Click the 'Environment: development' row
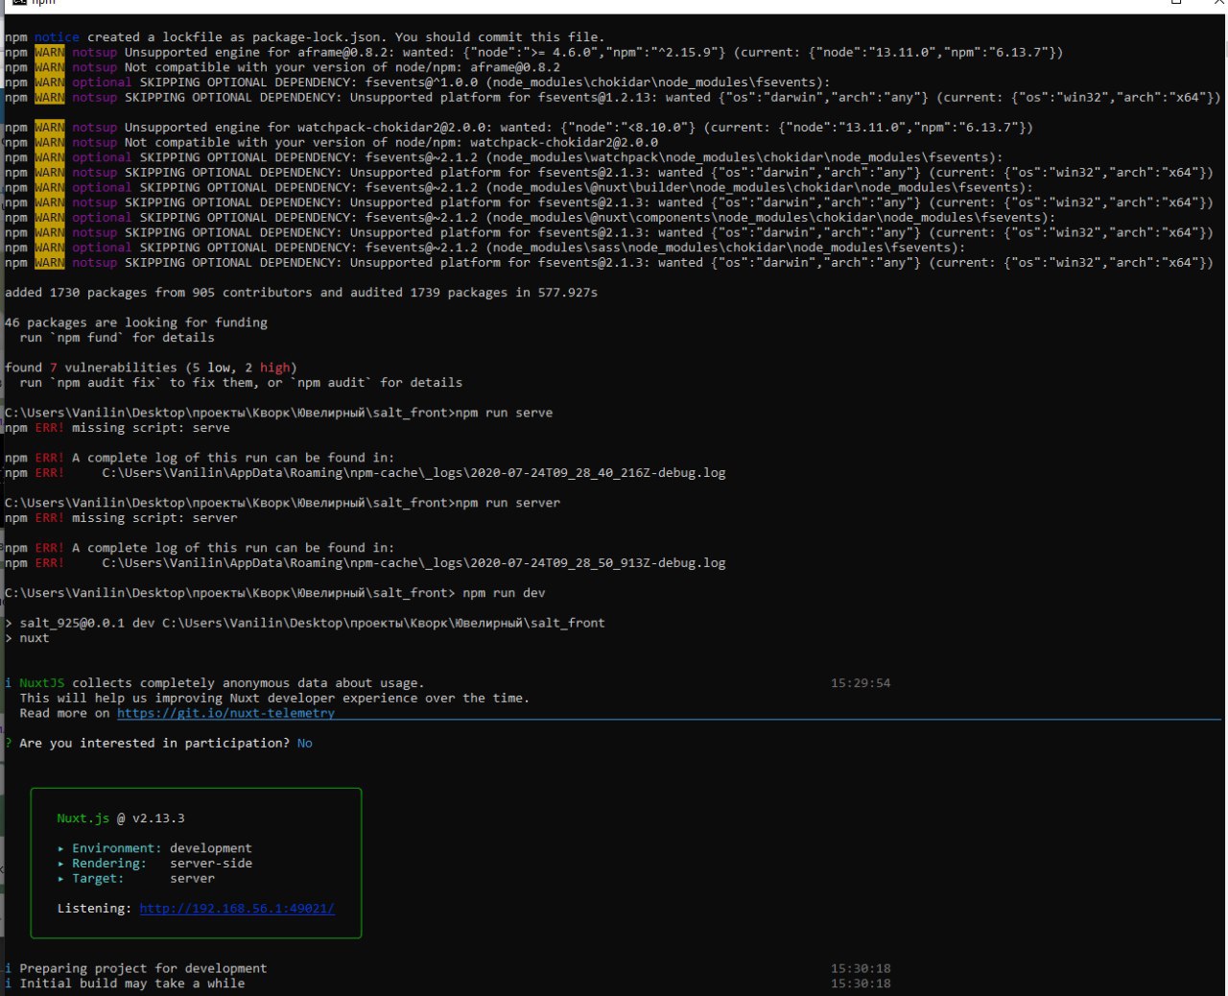 [154, 848]
